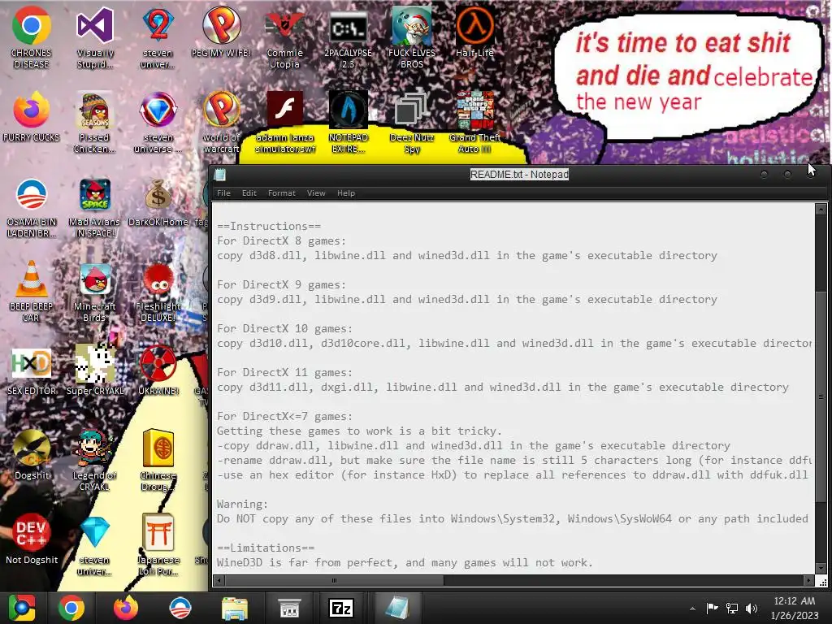Open the Japanese torii gate tile icon
Viewport: 832px width, 624px height.
point(158,544)
